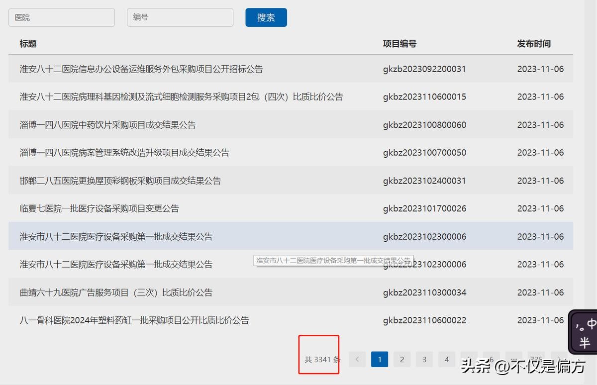Image resolution: width=597 pixels, height=385 pixels.
Task: Open highlighted 淮安市八十二医院医疗设备采购 result row
Action: 116,237
